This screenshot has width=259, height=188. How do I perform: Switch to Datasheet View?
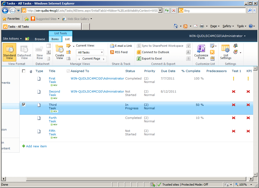click(24, 52)
